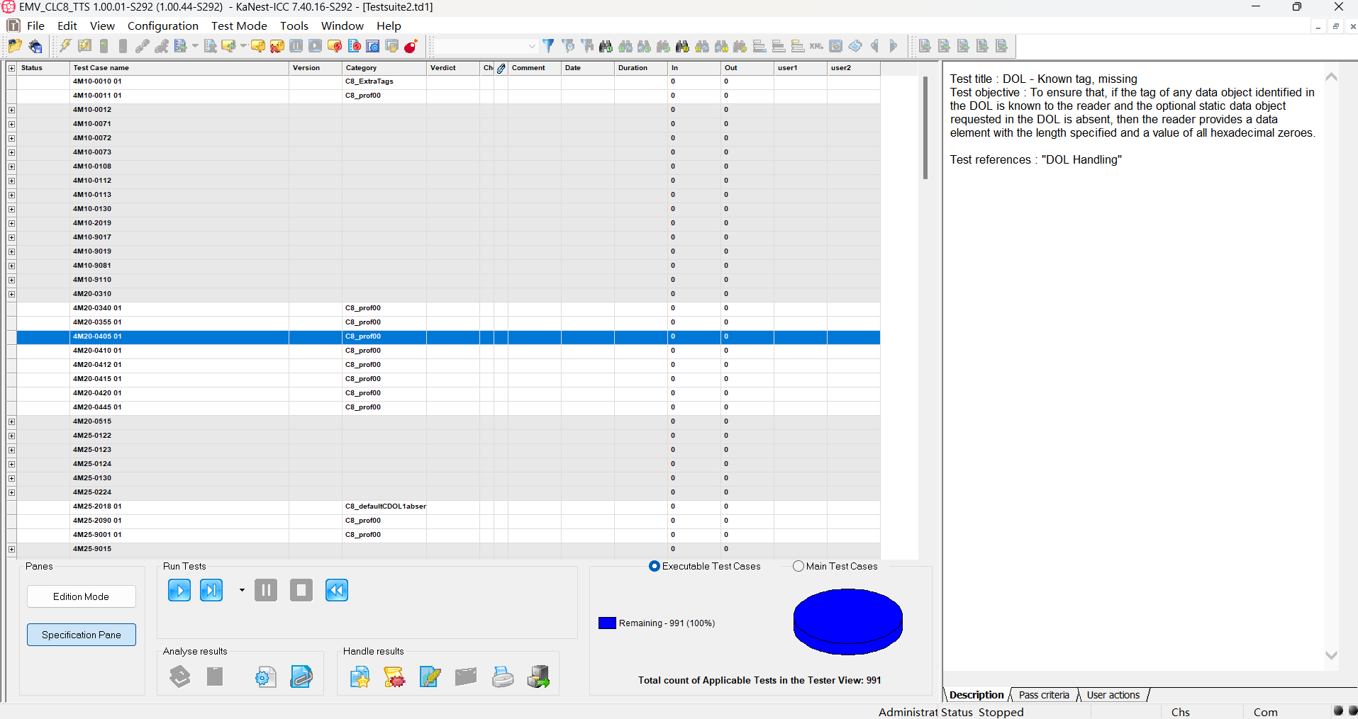Open the Test Mode menu
The width and height of the screenshot is (1358, 719).
point(239,26)
